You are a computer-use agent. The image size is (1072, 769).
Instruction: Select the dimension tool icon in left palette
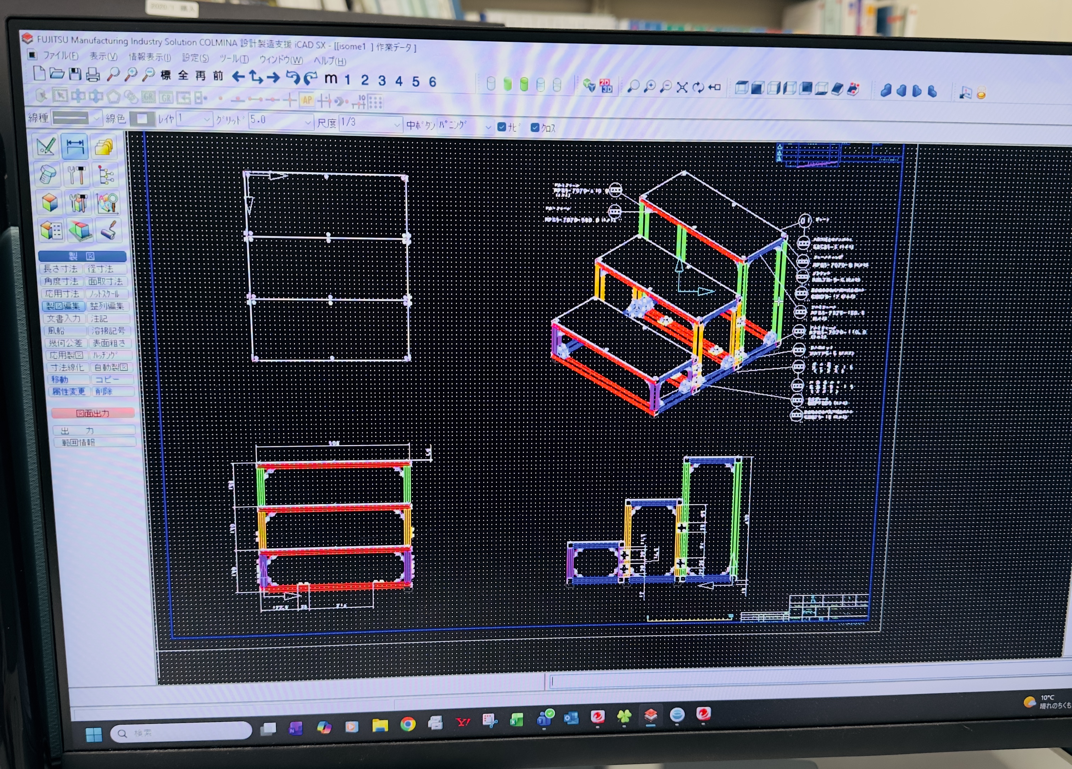[x=75, y=146]
